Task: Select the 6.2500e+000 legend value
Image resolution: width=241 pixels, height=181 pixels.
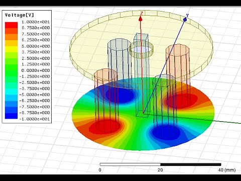Action: pos(36,40)
